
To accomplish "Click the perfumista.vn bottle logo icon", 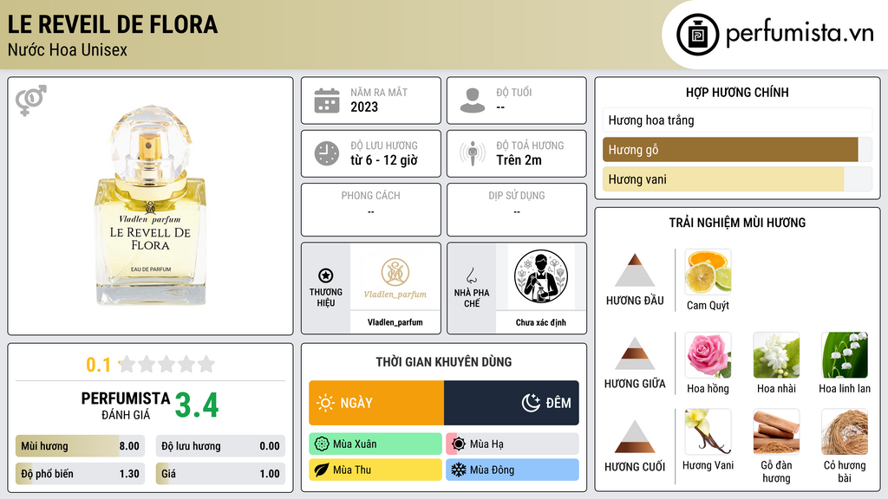I will click(x=697, y=35).
